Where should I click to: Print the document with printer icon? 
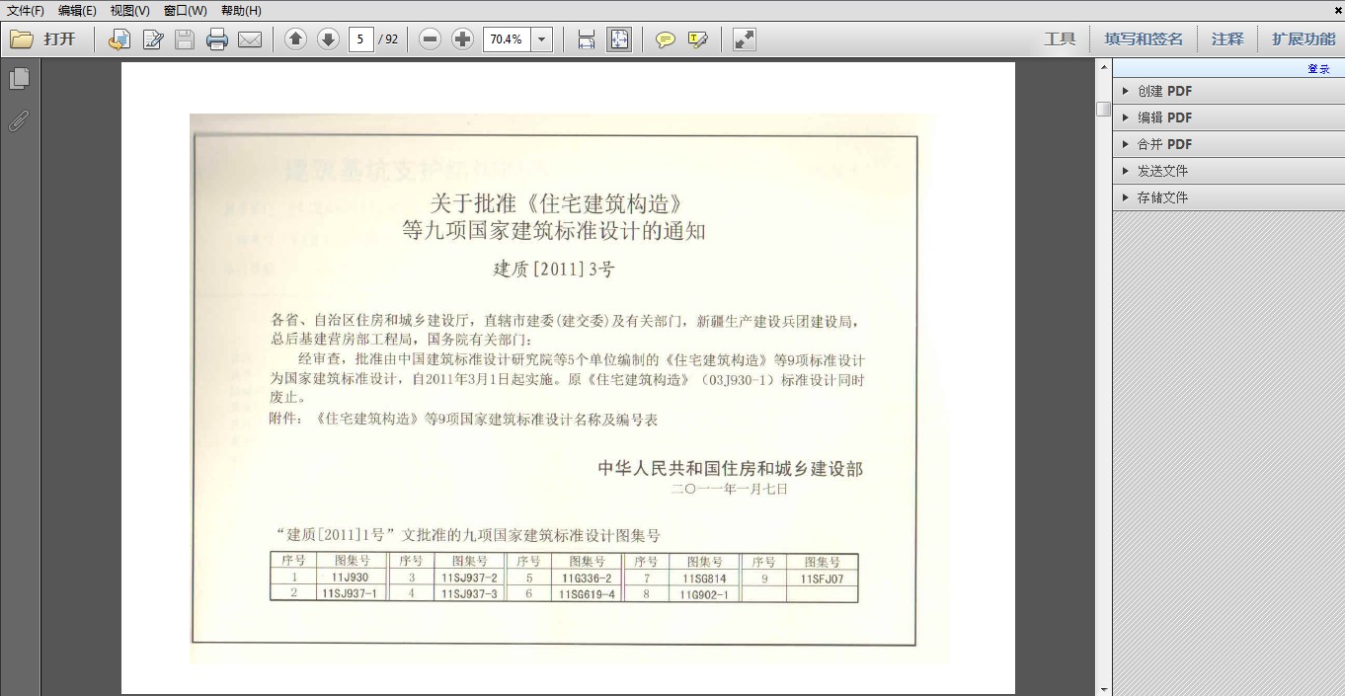coord(217,39)
